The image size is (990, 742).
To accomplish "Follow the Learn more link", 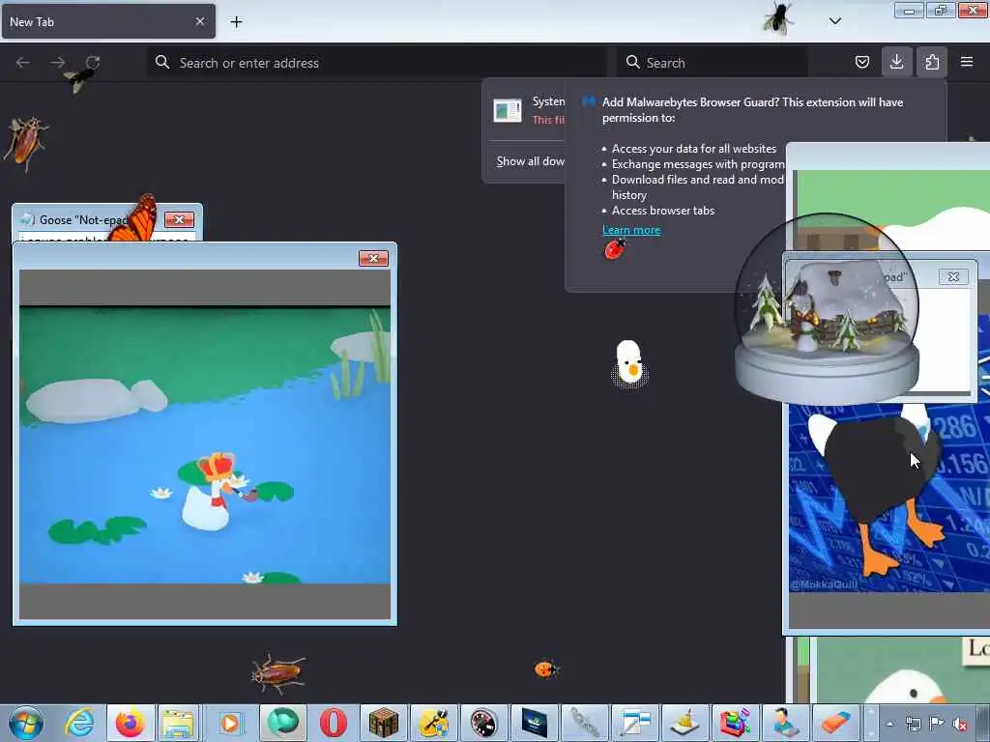I will (631, 230).
